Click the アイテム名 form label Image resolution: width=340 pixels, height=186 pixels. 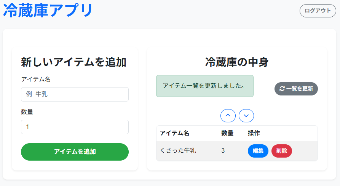coord(36,79)
